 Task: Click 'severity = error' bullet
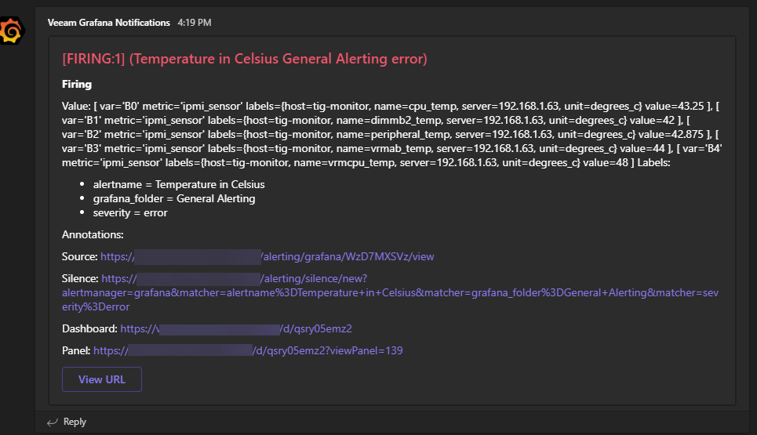click(130, 213)
